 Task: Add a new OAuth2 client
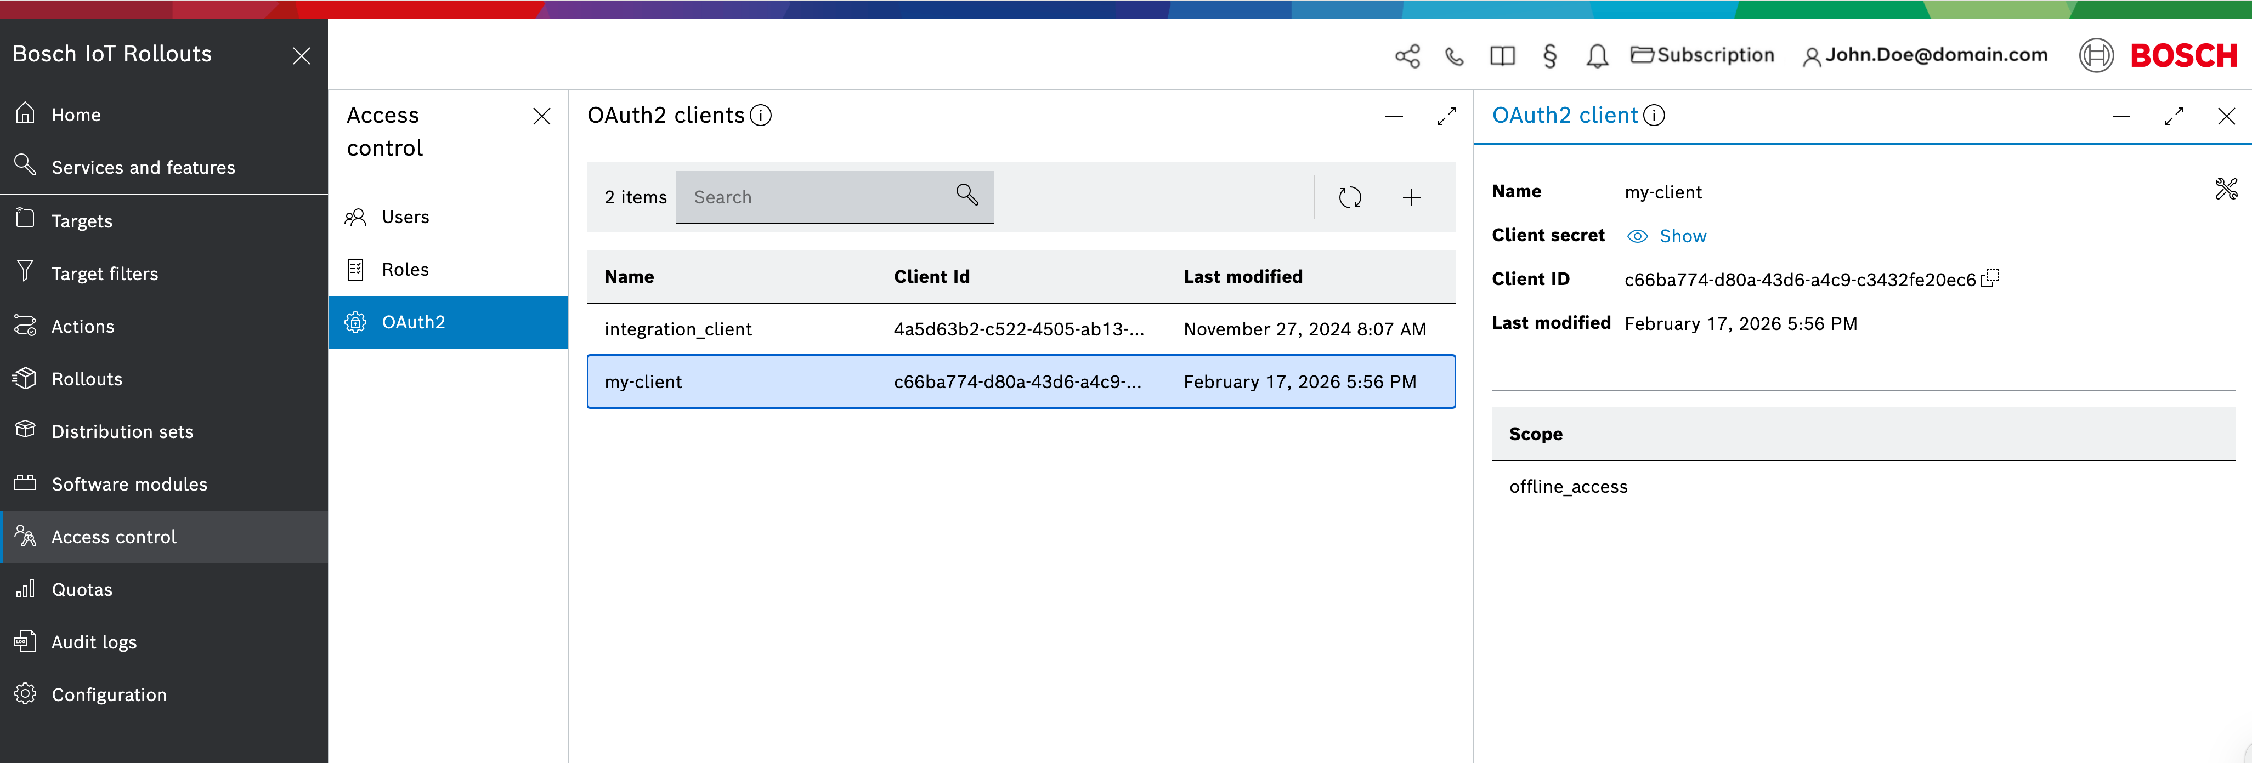click(1411, 197)
